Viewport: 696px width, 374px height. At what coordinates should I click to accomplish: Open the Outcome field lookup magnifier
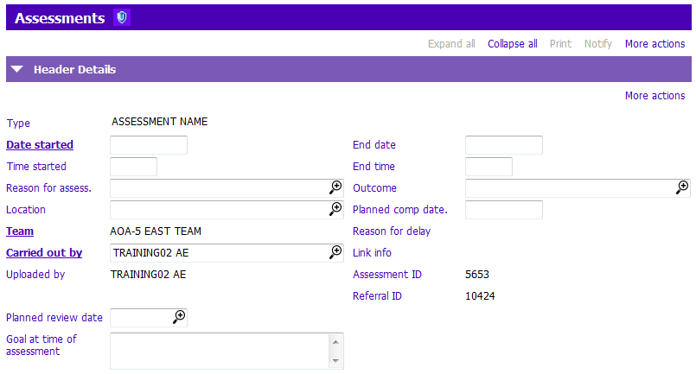[x=682, y=187]
